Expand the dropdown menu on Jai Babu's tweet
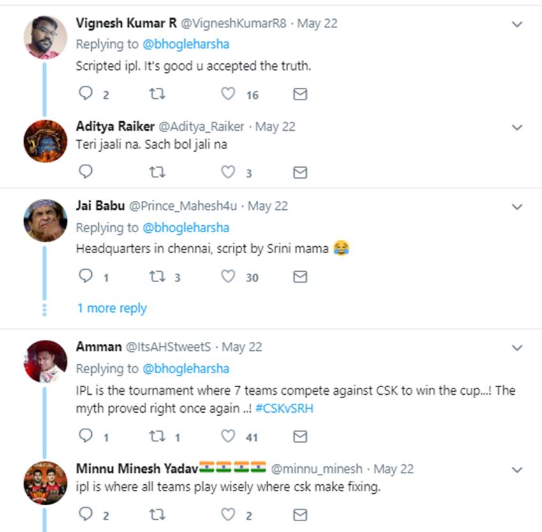 pos(517,207)
